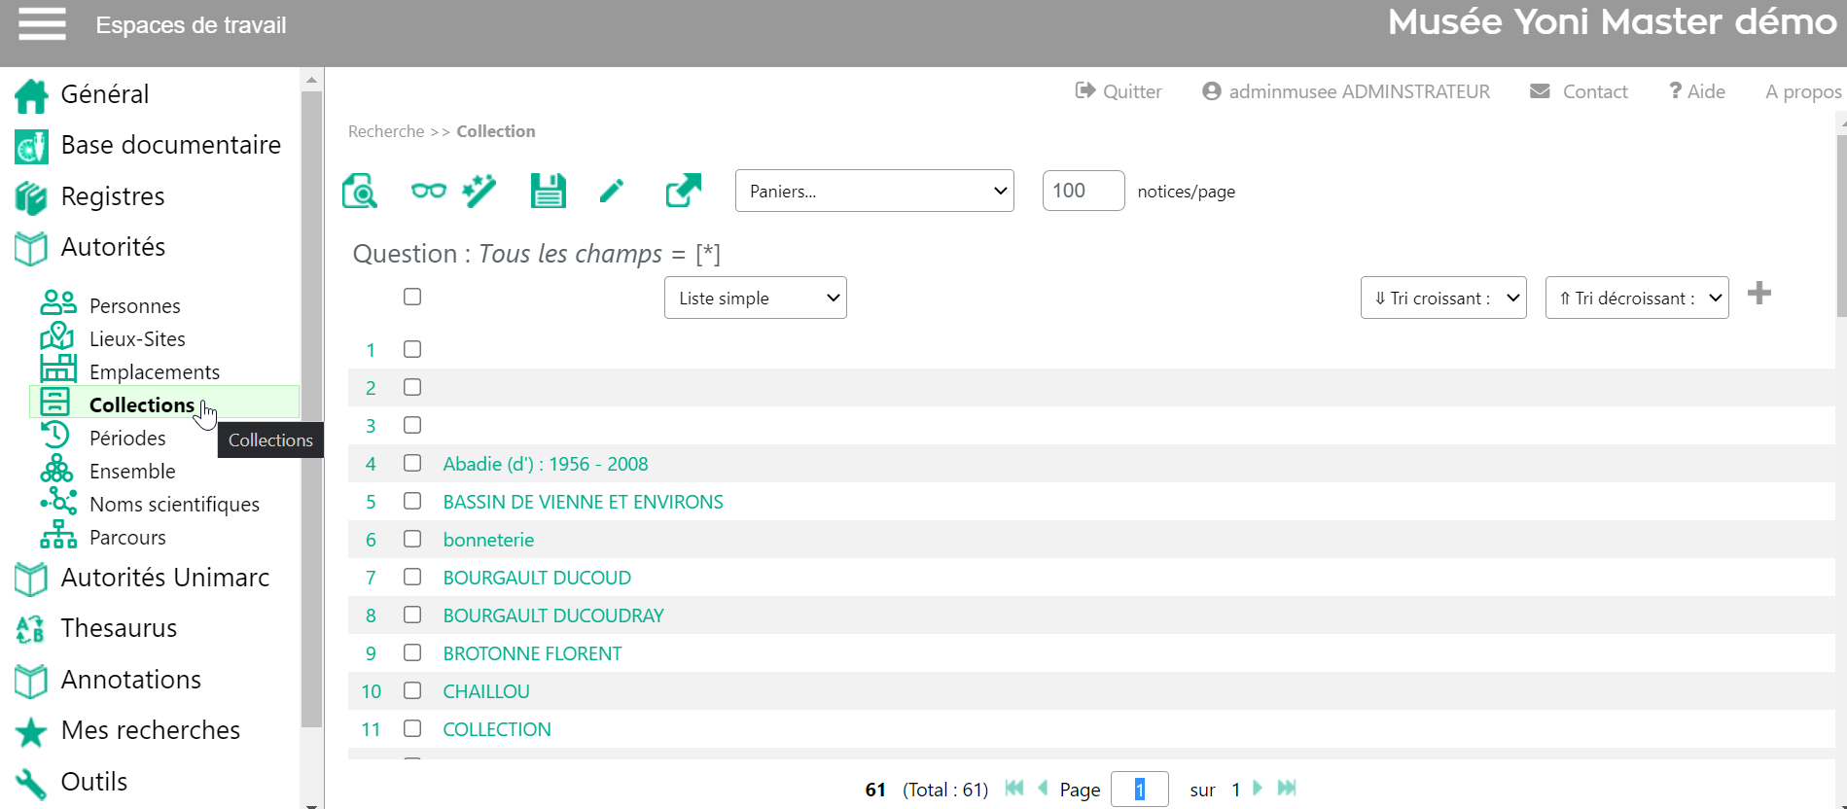Jump to last page arrow
The width and height of the screenshot is (1847, 809).
click(x=1287, y=789)
